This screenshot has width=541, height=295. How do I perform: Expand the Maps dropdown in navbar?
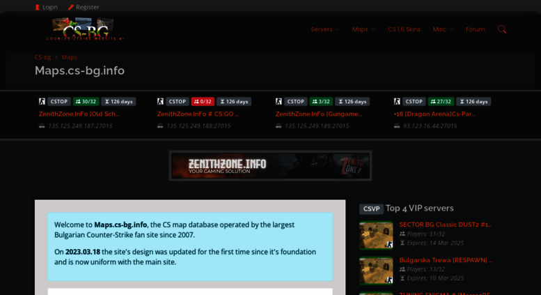[363, 29]
